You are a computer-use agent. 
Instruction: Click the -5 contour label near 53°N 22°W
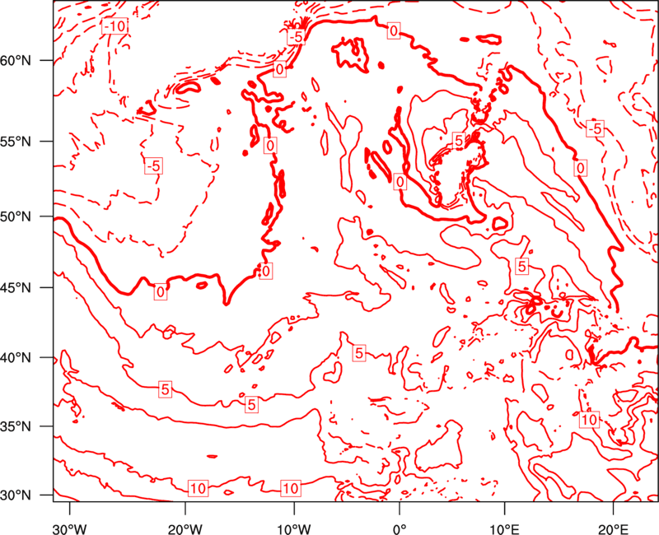(153, 166)
